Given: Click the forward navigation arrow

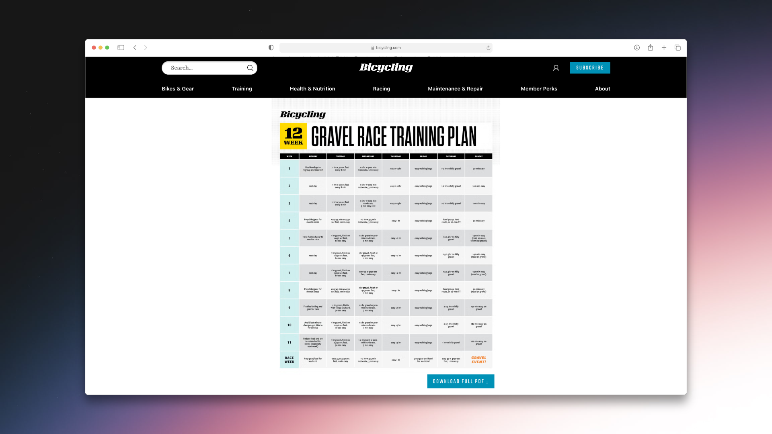Looking at the screenshot, I should (146, 47).
